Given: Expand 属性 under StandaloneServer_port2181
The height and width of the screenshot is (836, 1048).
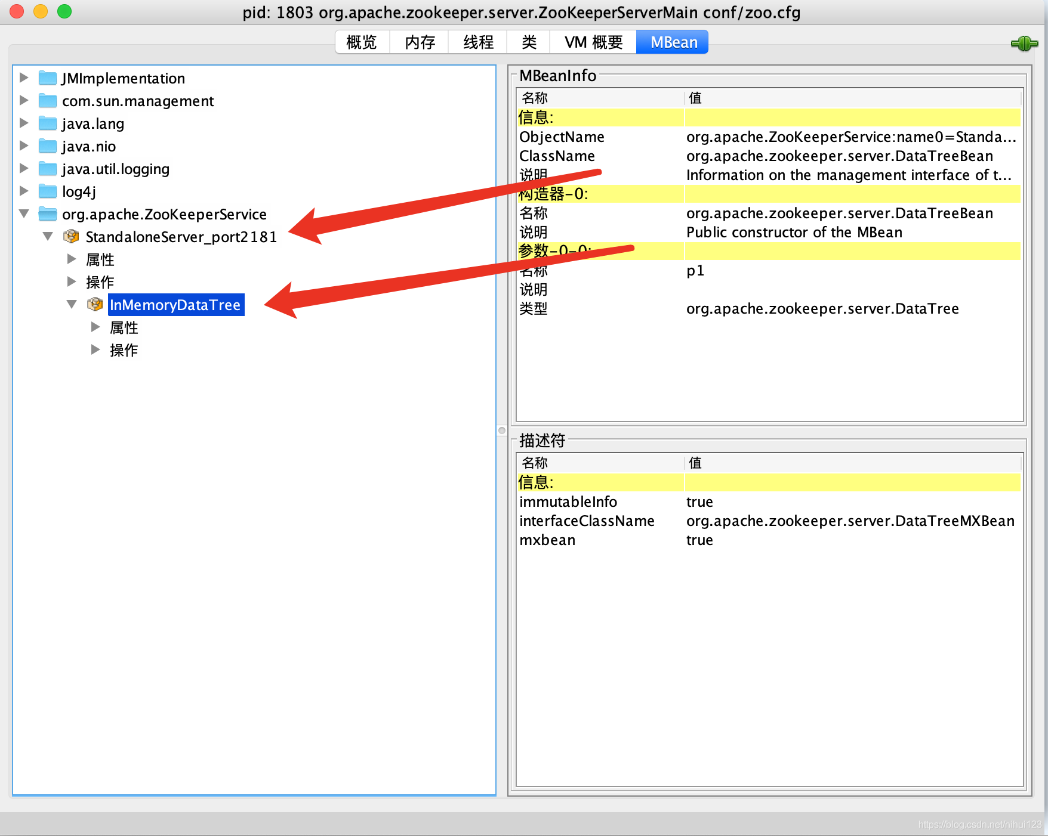Looking at the screenshot, I should (72, 259).
